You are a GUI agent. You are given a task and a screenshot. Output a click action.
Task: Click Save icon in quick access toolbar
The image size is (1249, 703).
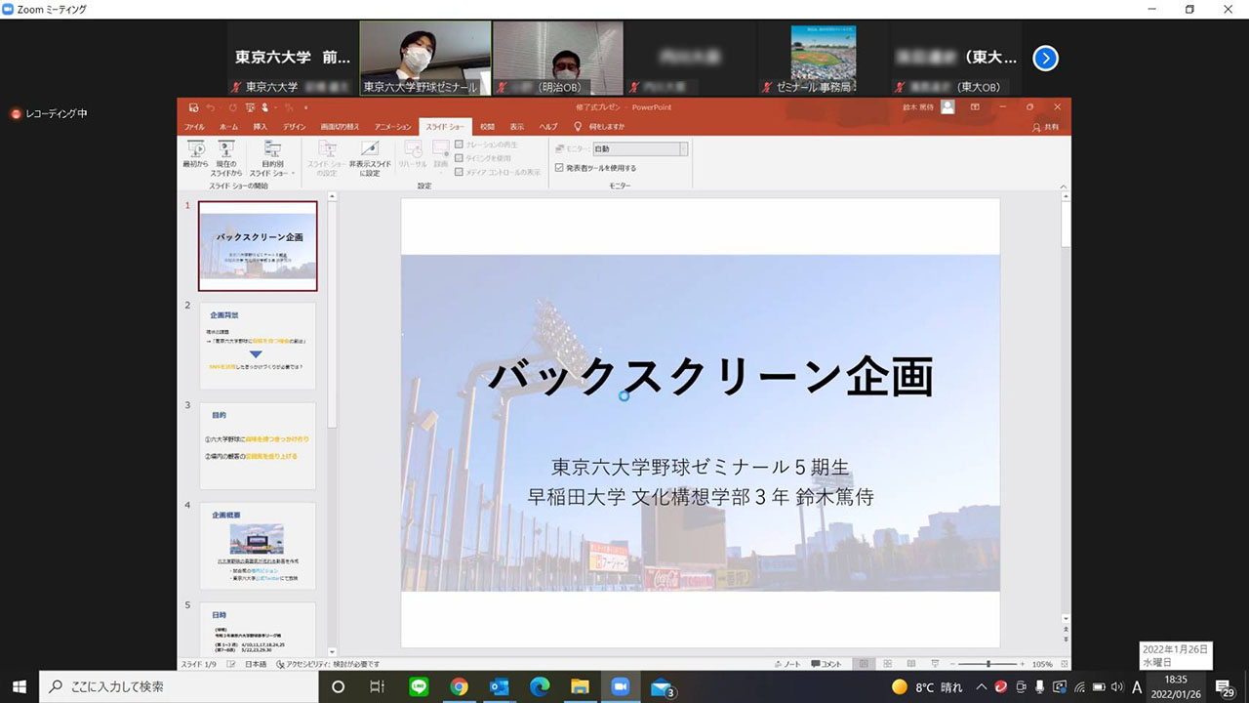tap(194, 106)
